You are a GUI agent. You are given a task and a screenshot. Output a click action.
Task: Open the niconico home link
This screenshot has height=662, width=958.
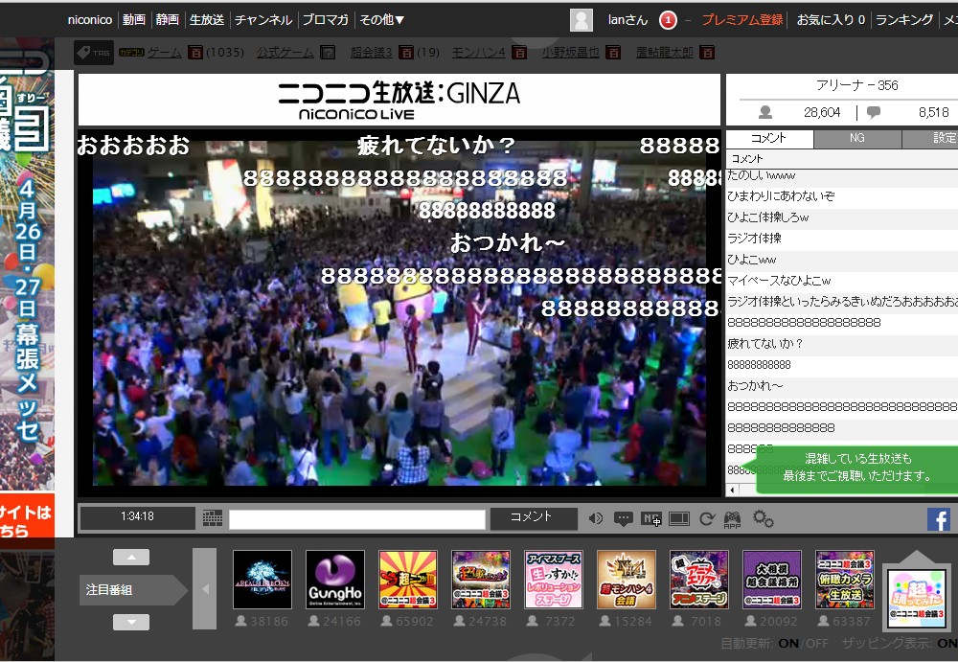click(x=90, y=19)
